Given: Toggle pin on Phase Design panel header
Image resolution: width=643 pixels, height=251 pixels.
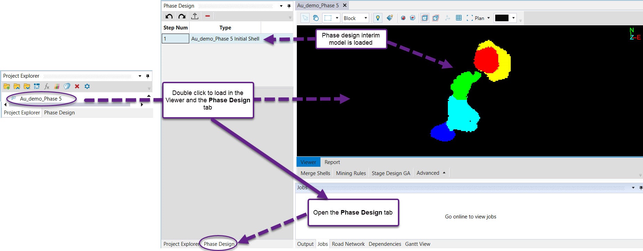Looking at the screenshot, I should pyautogui.click(x=289, y=6).
